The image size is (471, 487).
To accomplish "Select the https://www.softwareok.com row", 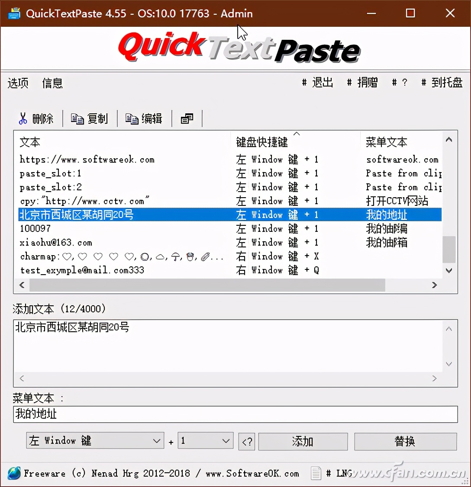I will pyautogui.click(x=230, y=160).
